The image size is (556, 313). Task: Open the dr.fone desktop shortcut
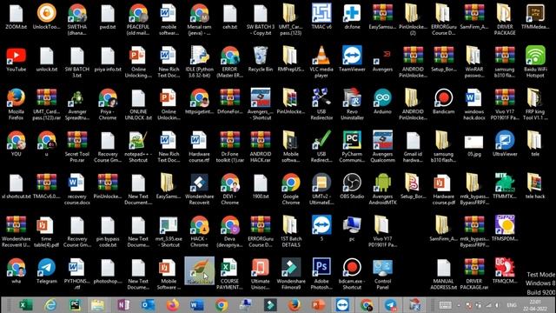coord(352,17)
